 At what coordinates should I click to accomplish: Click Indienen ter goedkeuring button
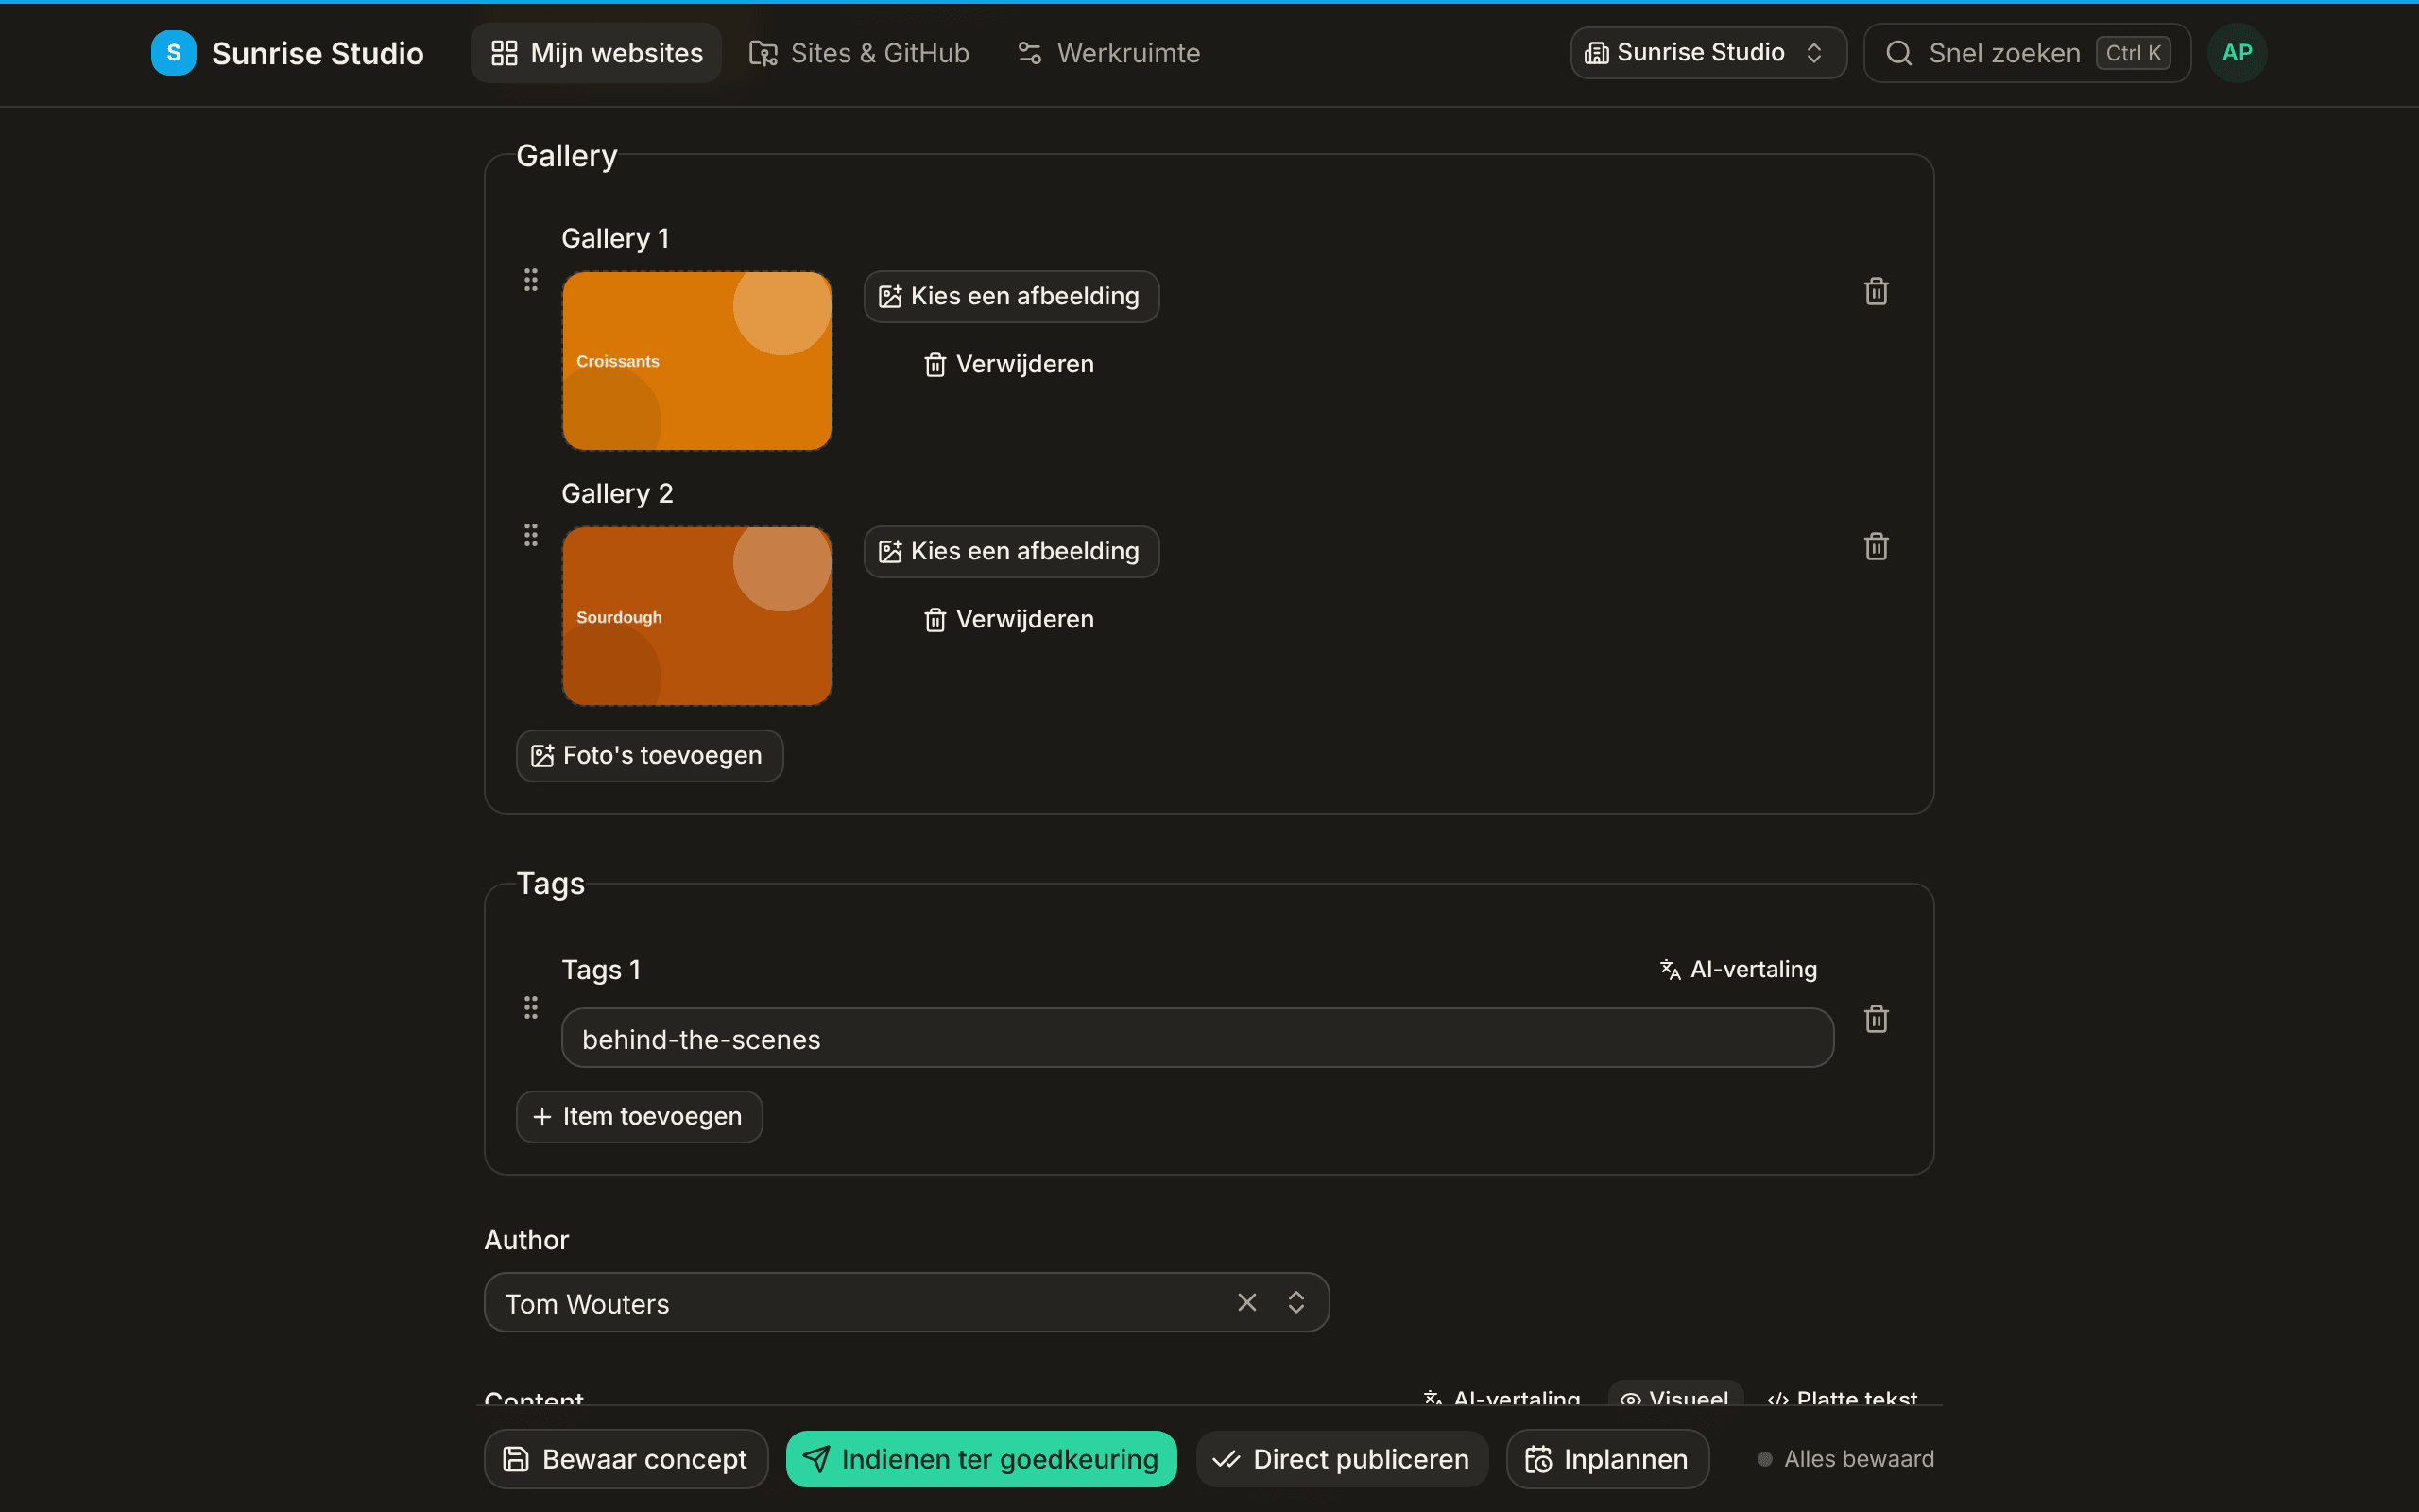(982, 1459)
